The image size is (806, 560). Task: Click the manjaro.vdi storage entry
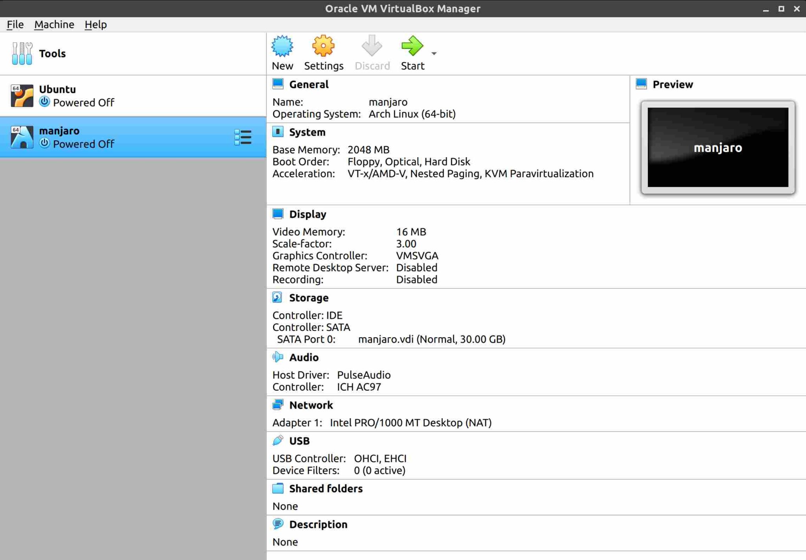(432, 339)
